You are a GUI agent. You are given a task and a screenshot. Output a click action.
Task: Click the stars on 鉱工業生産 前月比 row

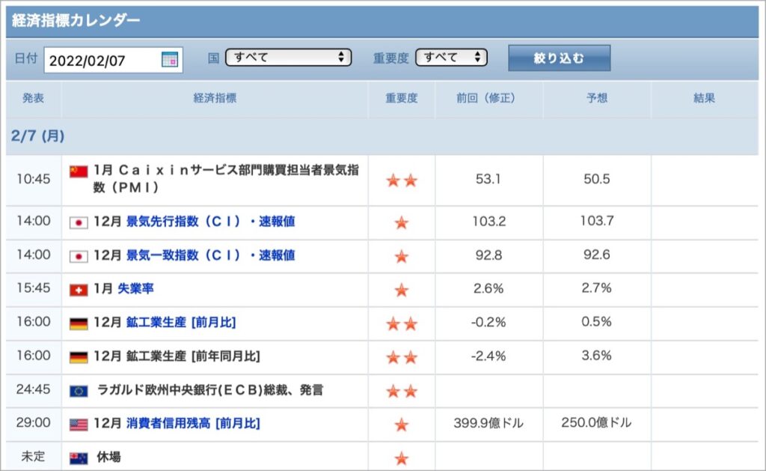tap(402, 323)
